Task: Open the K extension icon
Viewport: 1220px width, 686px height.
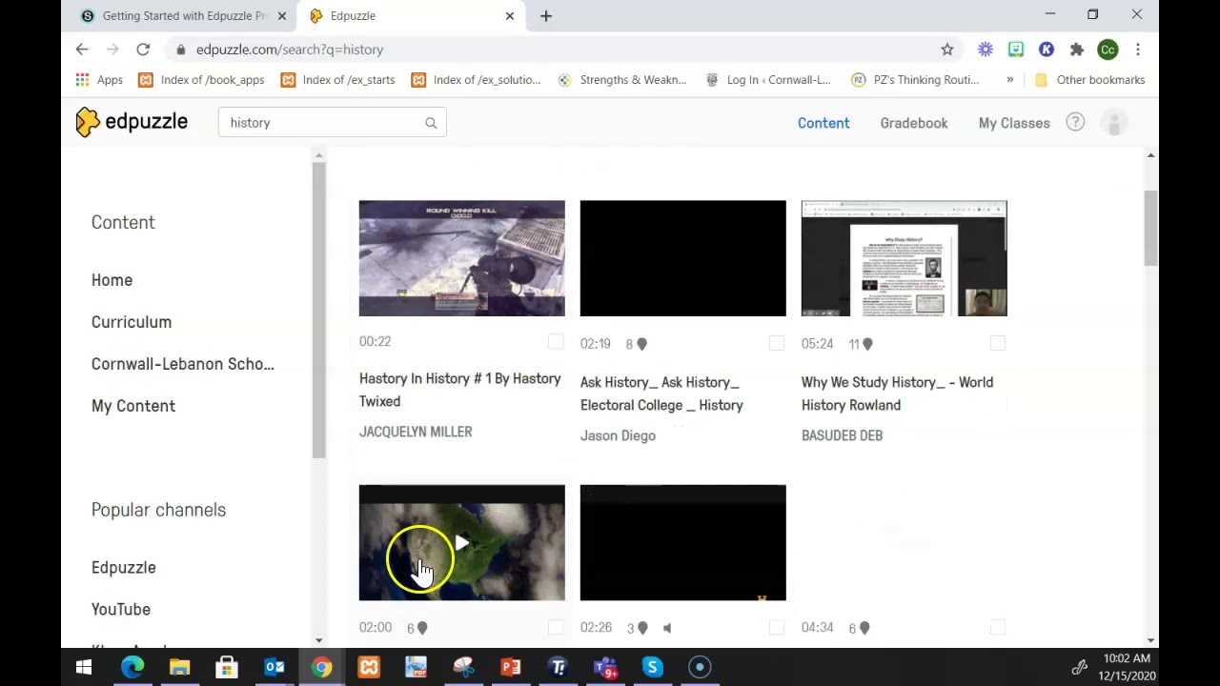Action: (1046, 50)
